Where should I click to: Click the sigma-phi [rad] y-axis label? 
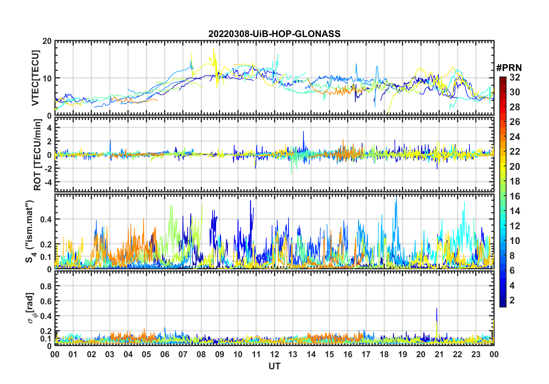click(31, 308)
